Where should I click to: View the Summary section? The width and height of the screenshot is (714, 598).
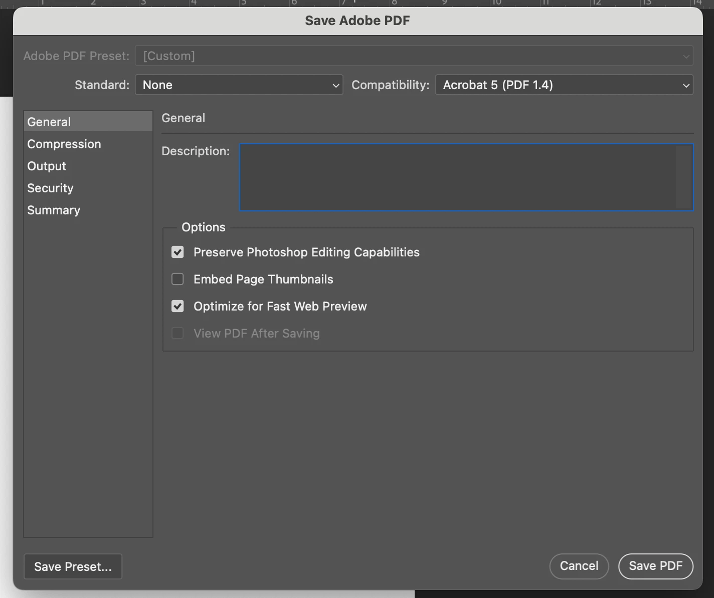coord(54,210)
